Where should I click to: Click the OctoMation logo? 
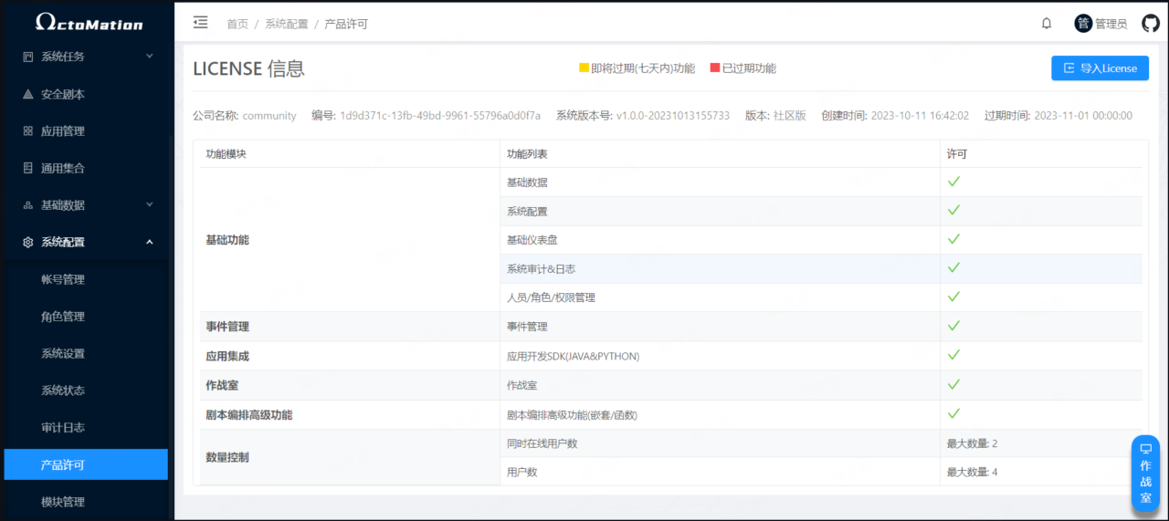click(x=89, y=22)
